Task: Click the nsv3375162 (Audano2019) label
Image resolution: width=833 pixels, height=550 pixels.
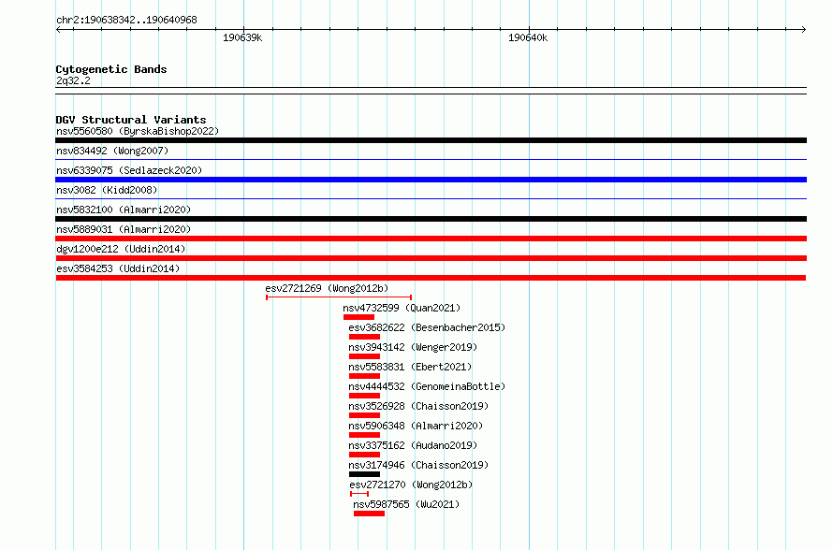Action: coord(413,445)
